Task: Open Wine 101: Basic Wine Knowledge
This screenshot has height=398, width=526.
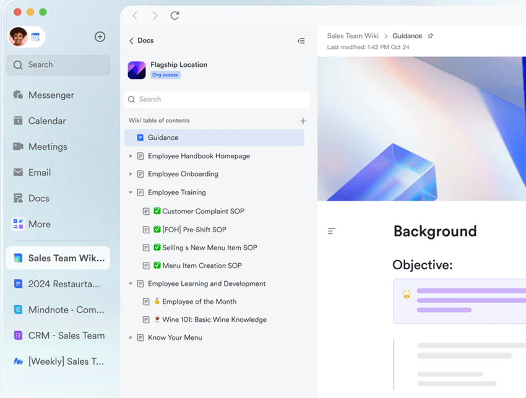Action: click(x=213, y=319)
